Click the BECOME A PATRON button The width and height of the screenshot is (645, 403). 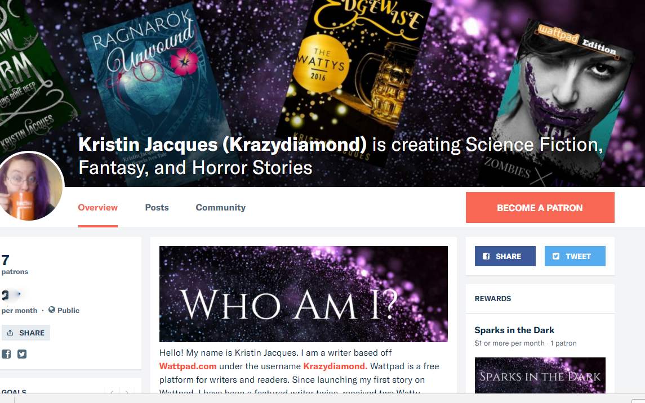click(540, 208)
